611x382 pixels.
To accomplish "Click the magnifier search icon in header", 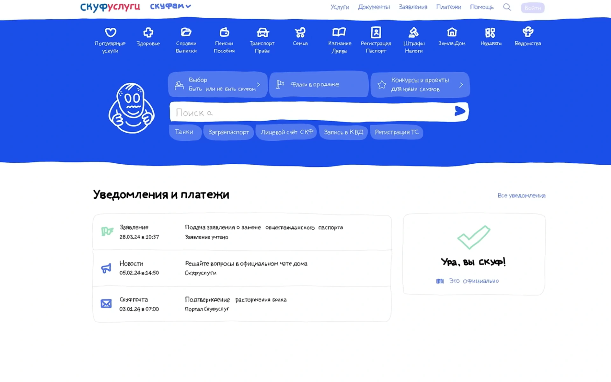I will click(507, 7).
